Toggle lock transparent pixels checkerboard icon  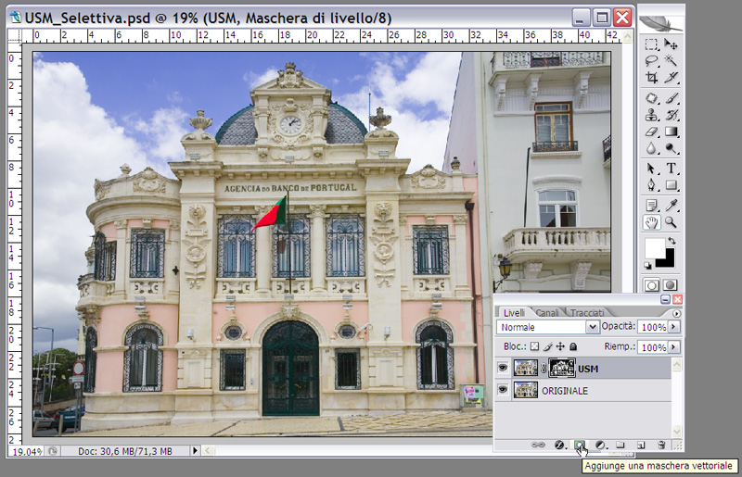[536, 346]
